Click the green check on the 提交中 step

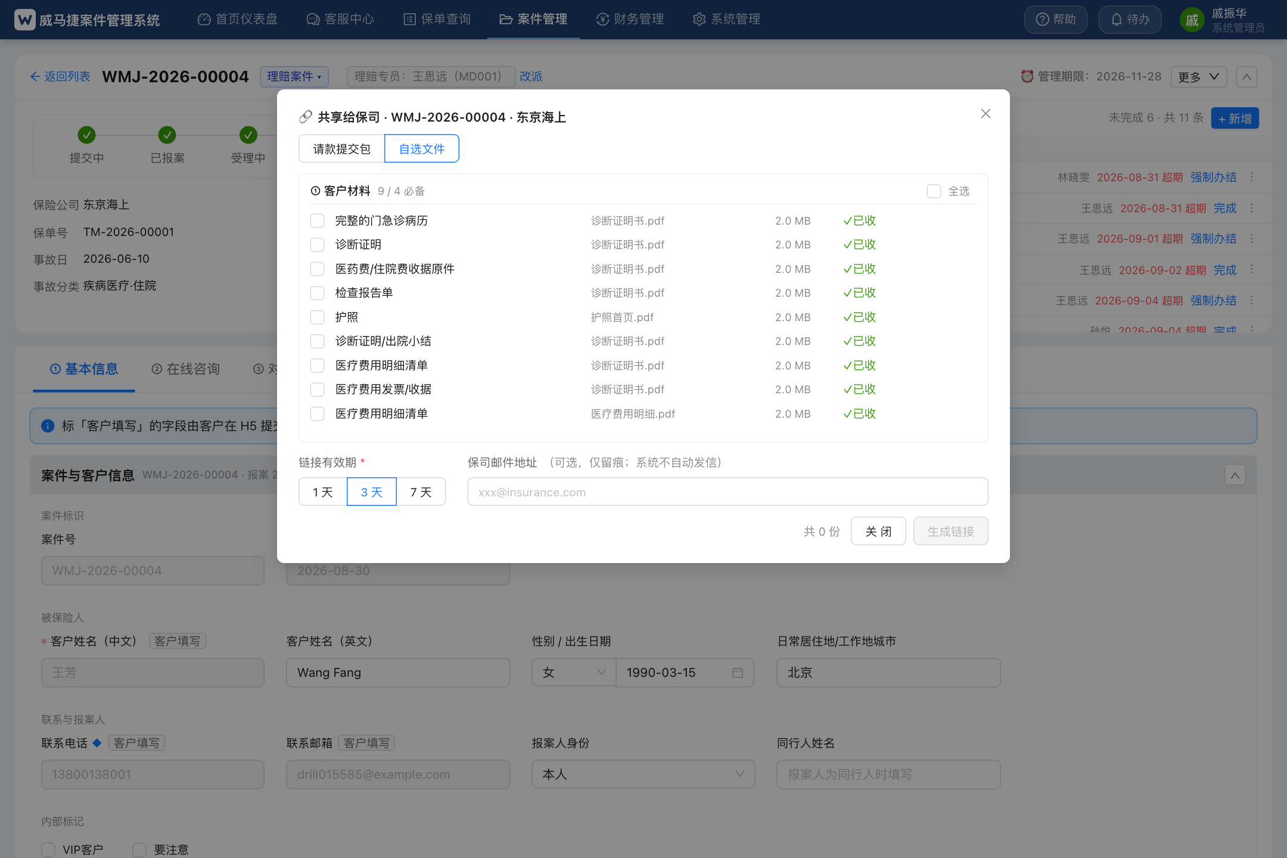(x=86, y=135)
